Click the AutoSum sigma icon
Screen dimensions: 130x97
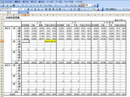tap(67, 5)
